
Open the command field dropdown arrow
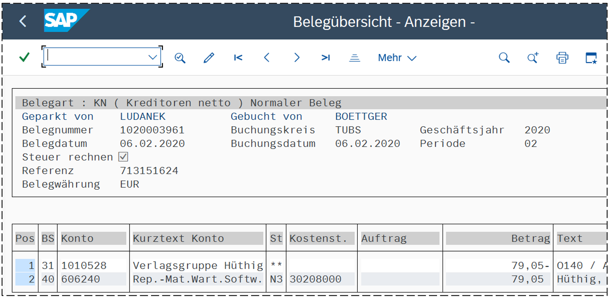pos(153,57)
